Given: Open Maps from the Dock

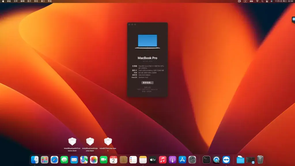Looking at the screenshot, I should pos(84,160).
